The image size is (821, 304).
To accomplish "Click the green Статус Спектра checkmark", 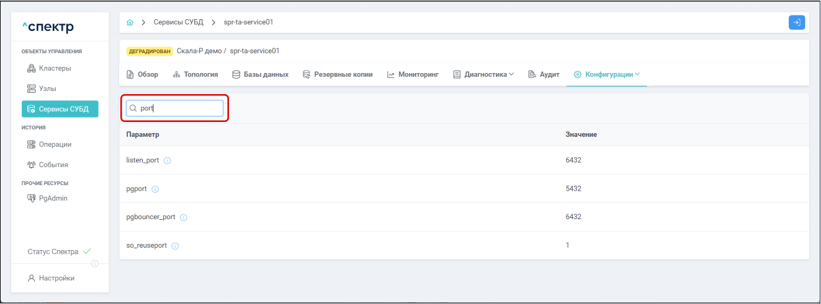I will 87,251.
